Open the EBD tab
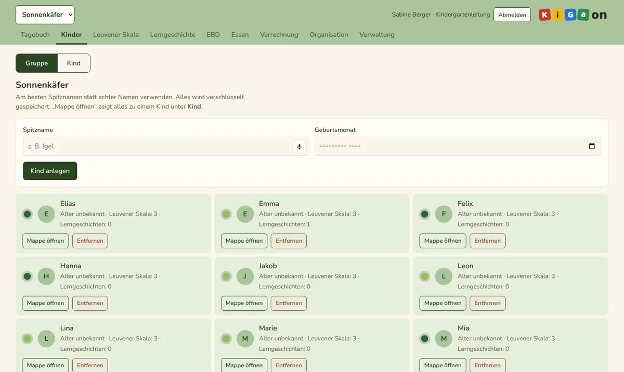This screenshot has height=372, width=624. click(x=213, y=35)
